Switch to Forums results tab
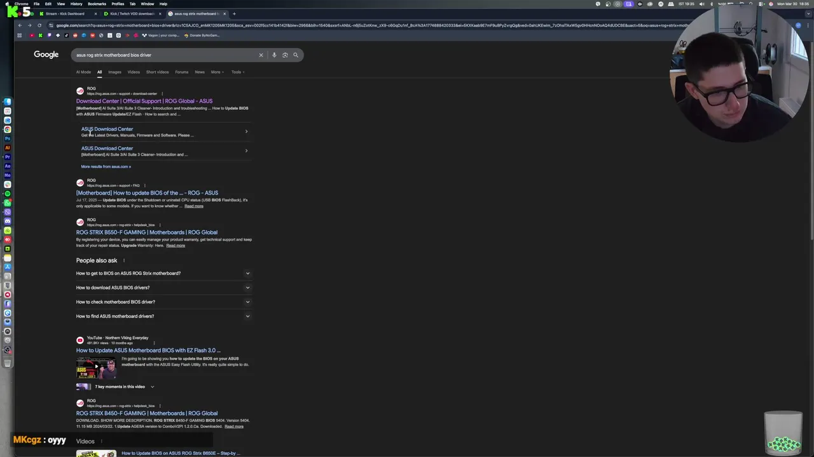 182,72
